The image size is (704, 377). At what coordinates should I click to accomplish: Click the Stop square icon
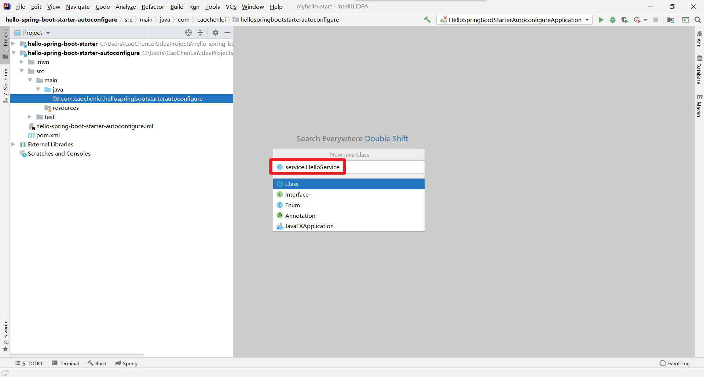tap(656, 20)
